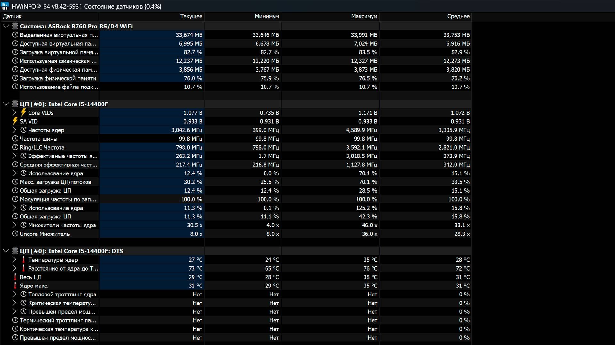Click the Максимум column header
The height and width of the screenshot is (345, 615).
tap(364, 16)
